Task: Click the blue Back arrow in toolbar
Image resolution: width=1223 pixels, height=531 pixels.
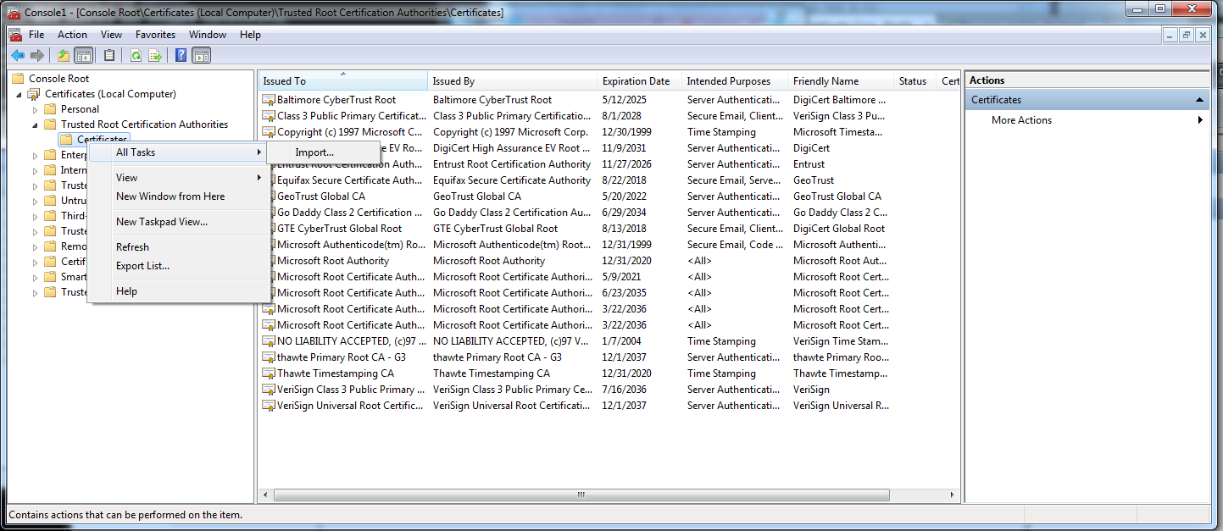Action: pyautogui.click(x=17, y=56)
